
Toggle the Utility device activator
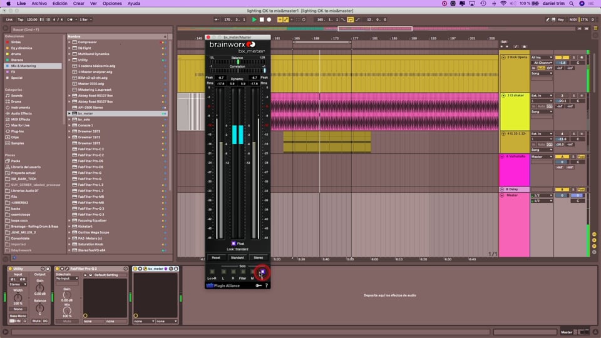pyautogui.click(x=11, y=269)
